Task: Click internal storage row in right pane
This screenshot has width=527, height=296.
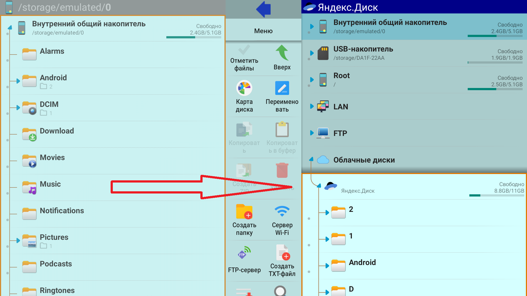Action: pyautogui.click(x=414, y=27)
